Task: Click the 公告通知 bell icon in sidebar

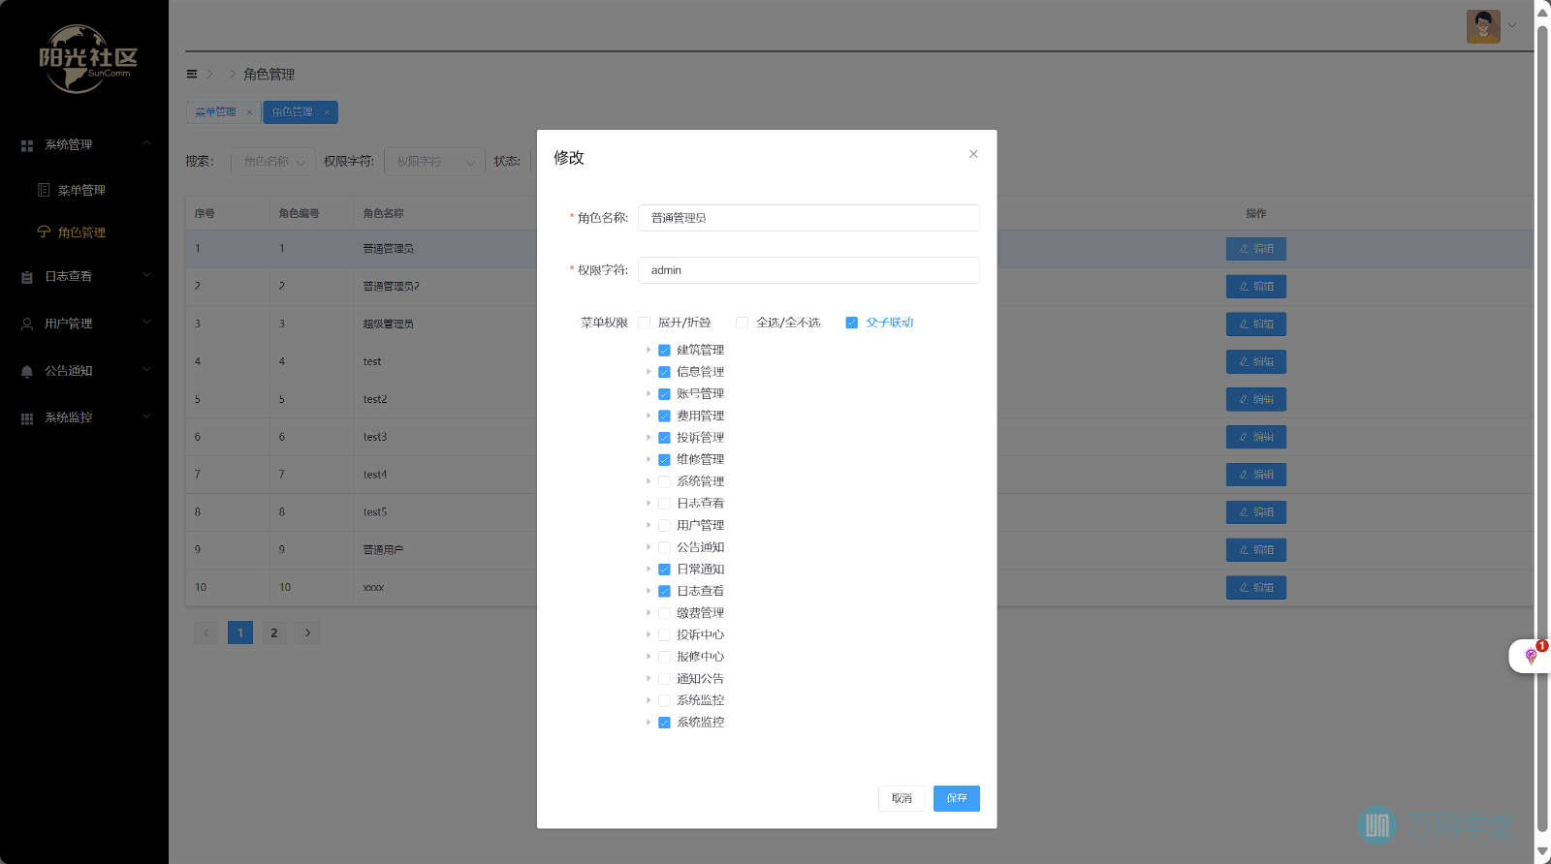Action: click(x=27, y=371)
